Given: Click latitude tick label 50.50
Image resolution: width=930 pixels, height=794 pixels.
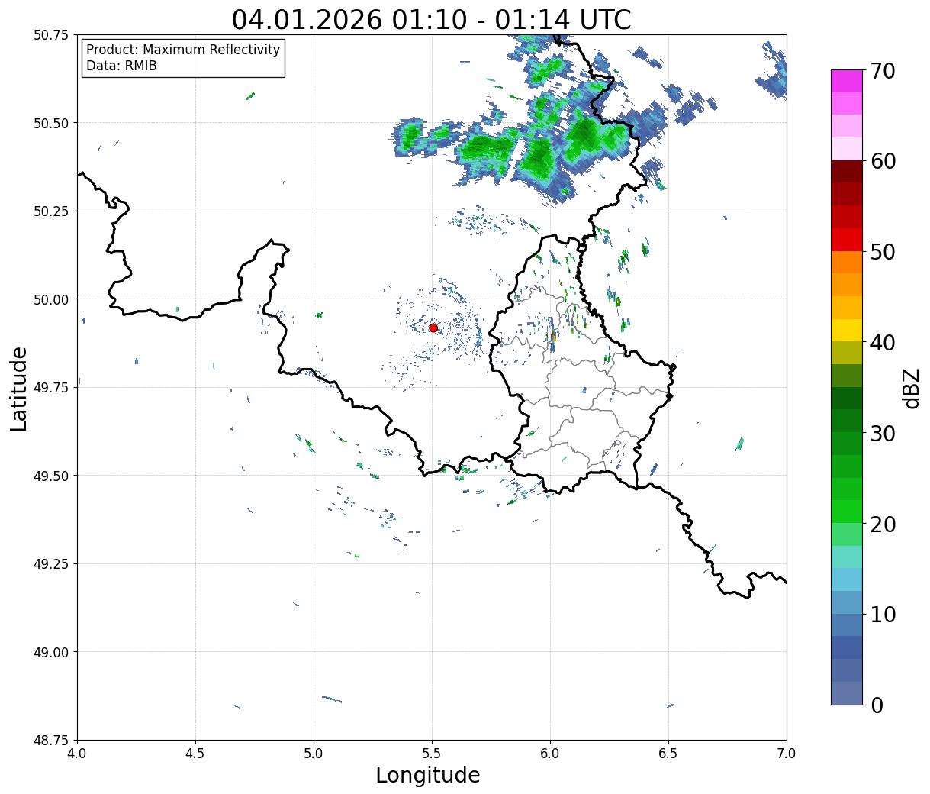Looking at the screenshot, I should pyautogui.click(x=50, y=123).
